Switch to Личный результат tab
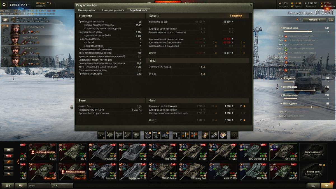This screenshot has width=336, height=189. pos(87,10)
